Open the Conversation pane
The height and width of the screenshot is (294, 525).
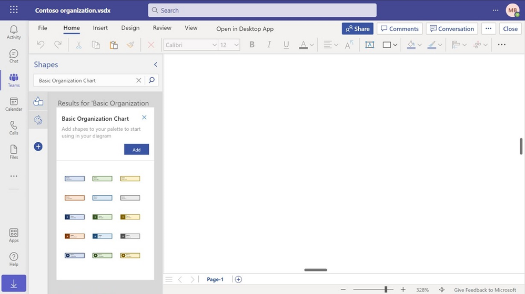point(452,29)
